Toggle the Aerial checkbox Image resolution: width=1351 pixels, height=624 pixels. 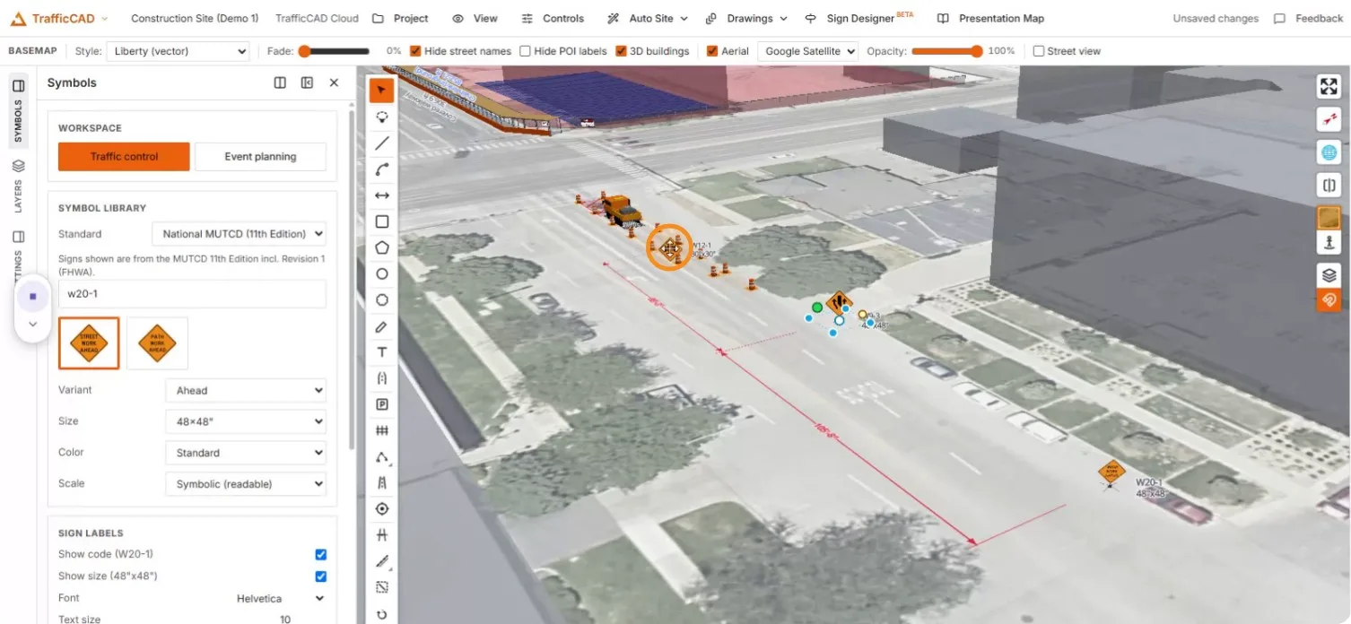click(712, 51)
